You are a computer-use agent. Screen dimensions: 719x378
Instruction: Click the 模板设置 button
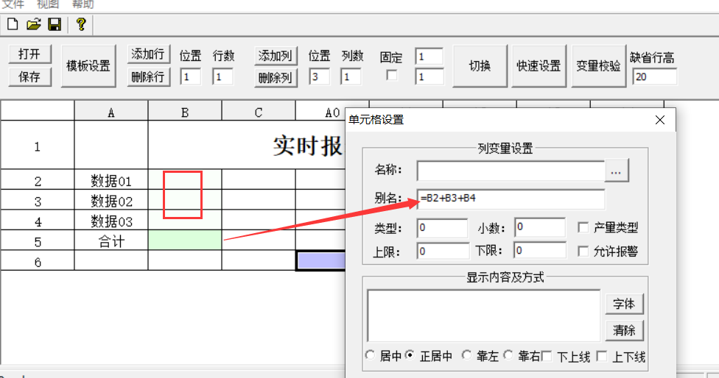[88, 66]
